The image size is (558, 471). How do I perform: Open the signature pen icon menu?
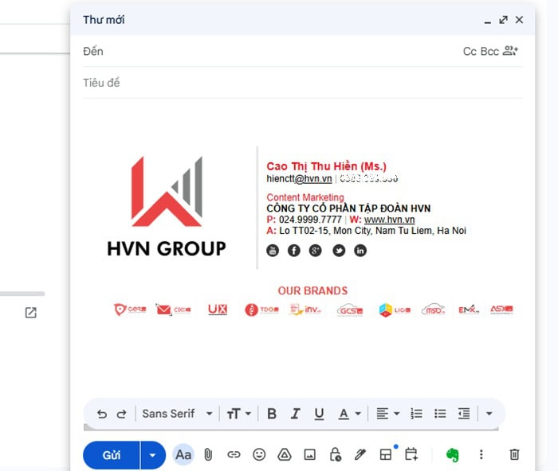(360, 455)
